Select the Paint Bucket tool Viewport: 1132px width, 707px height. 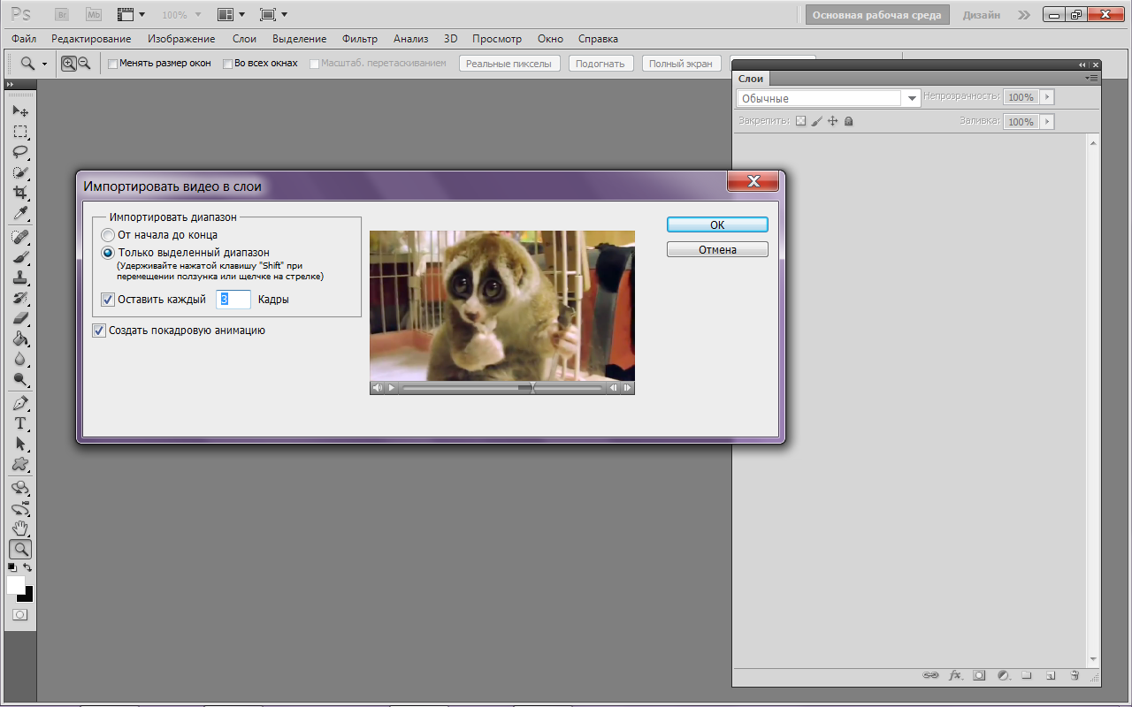(x=20, y=338)
